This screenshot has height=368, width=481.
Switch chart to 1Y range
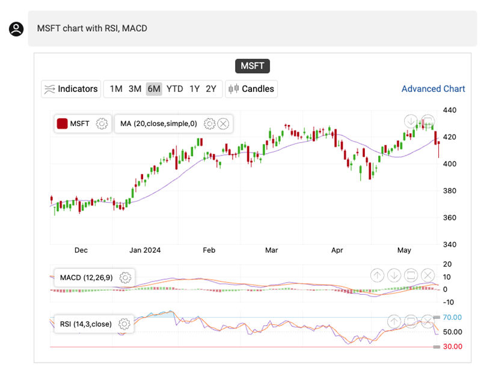click(x=194, y=89)
